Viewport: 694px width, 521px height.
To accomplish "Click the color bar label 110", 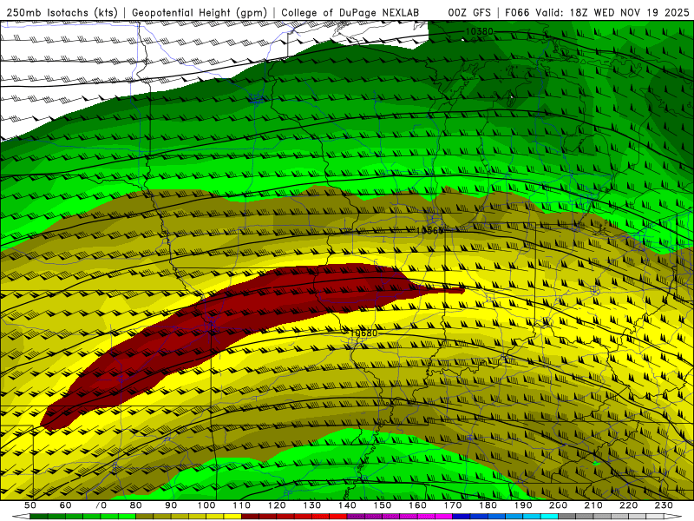I will point(242,505).
